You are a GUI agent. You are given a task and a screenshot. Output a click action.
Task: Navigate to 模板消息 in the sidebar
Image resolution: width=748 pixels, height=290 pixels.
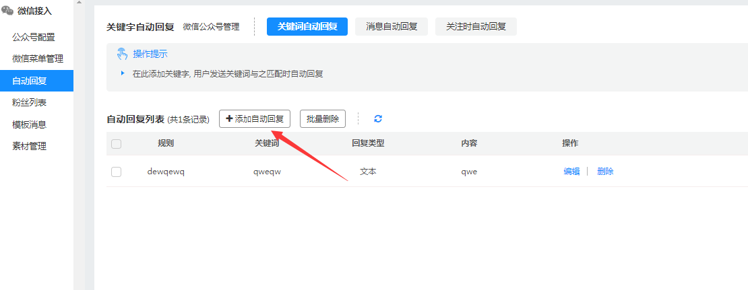29,124
